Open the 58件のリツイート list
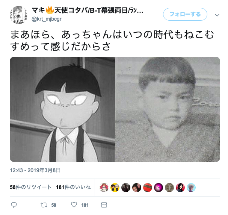 31,187
